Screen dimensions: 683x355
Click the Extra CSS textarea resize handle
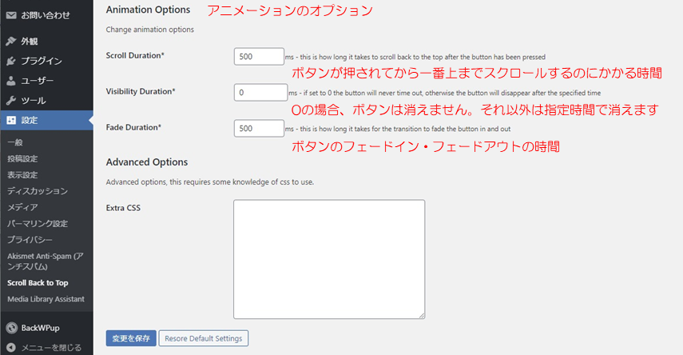(422, 316)
